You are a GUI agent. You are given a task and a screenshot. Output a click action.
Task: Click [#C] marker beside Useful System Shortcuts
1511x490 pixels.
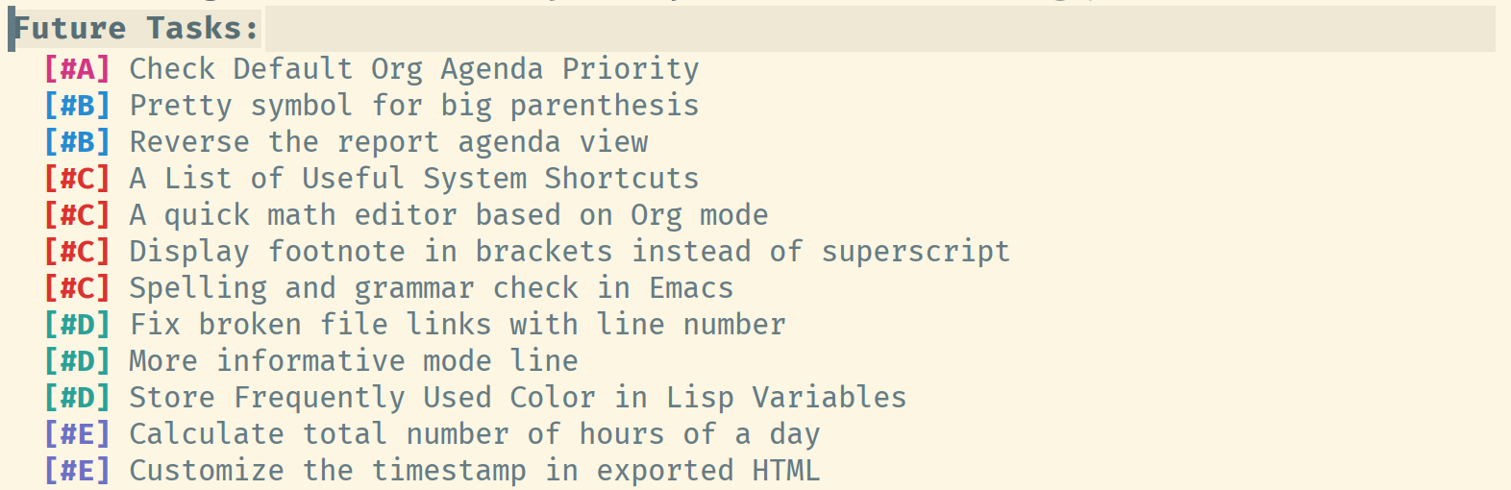(x=78, y=179)
